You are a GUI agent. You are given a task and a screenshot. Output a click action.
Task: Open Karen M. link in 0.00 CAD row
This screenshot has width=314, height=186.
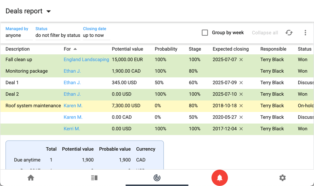pyautogui.click(x=73, y=117)
